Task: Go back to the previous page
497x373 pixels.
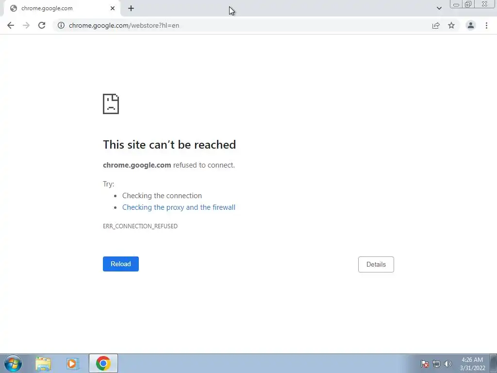Action: pyautogui.click(x=11, y=25)
